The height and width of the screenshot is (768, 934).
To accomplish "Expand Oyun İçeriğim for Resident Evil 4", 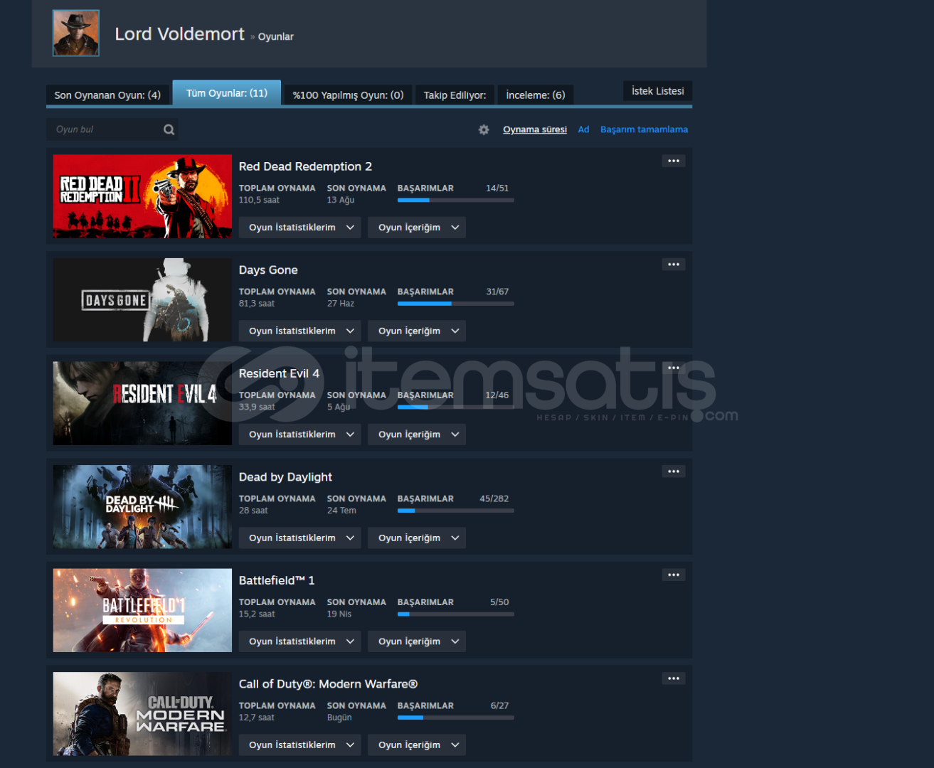I will point(417,434).
